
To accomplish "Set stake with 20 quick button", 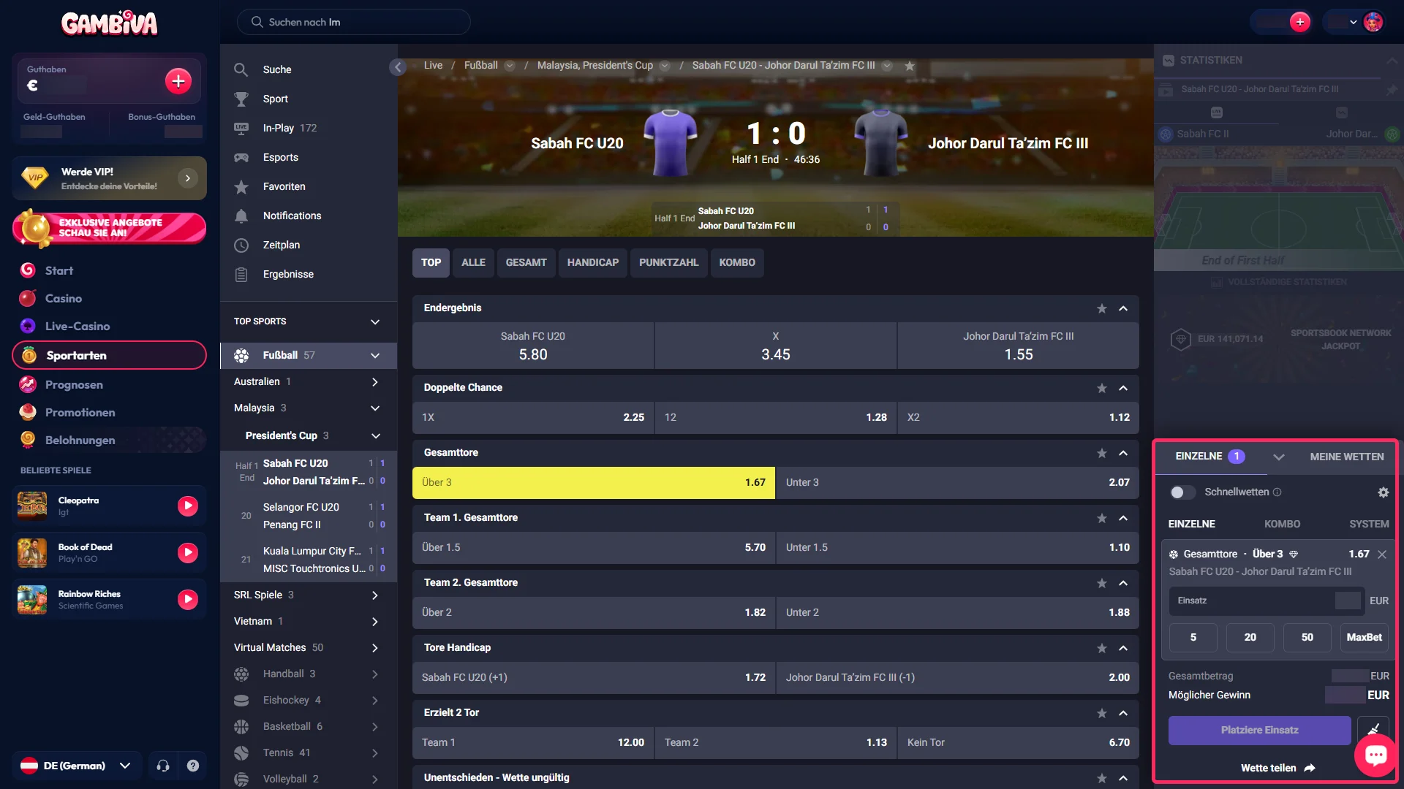I will 1250,638.
